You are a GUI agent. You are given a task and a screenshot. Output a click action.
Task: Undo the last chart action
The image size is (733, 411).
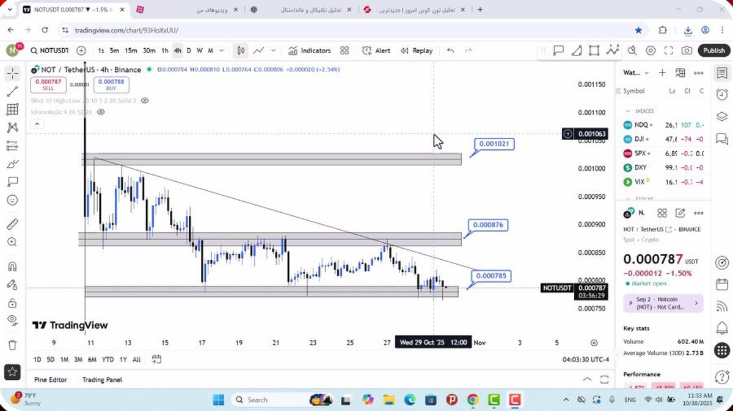(451, 51)
